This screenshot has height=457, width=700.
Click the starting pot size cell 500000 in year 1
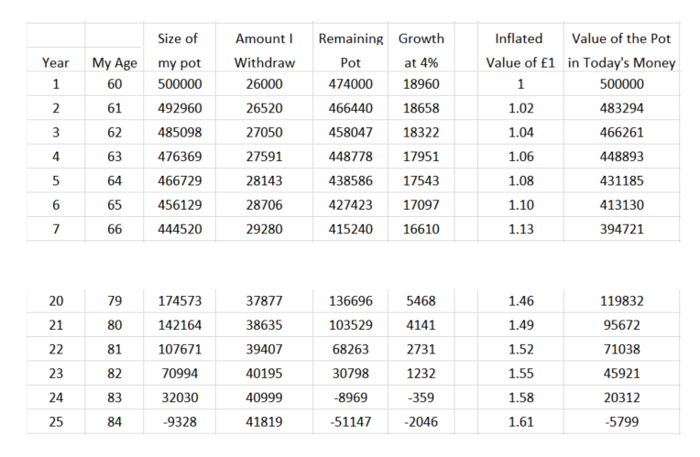[x=180, y=84]
